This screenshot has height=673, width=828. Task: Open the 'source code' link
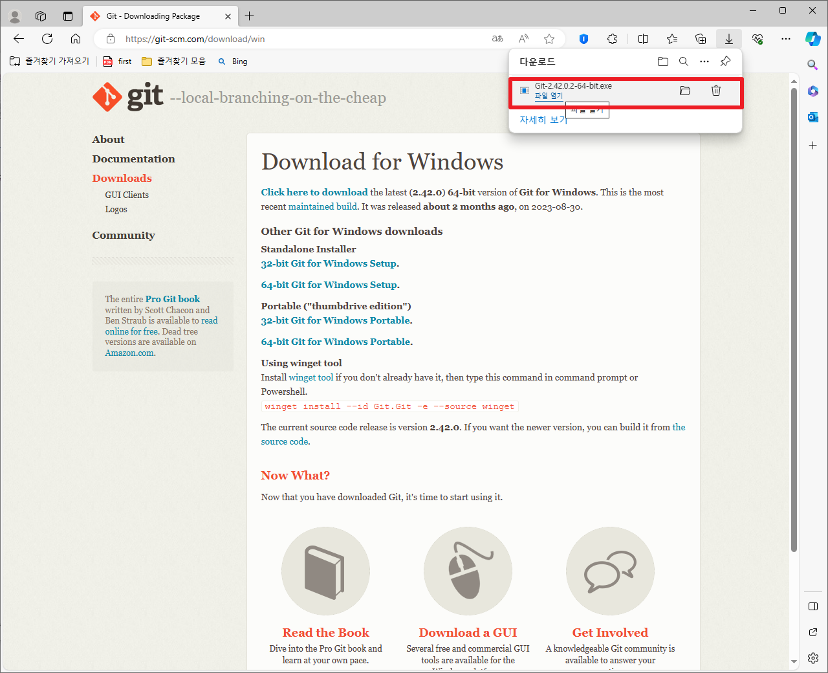click(x=285, y=441)
